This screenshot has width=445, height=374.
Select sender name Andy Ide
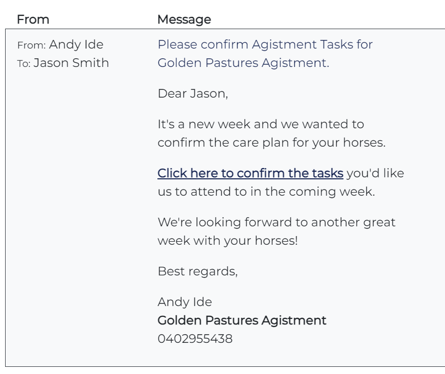point(76,44)
